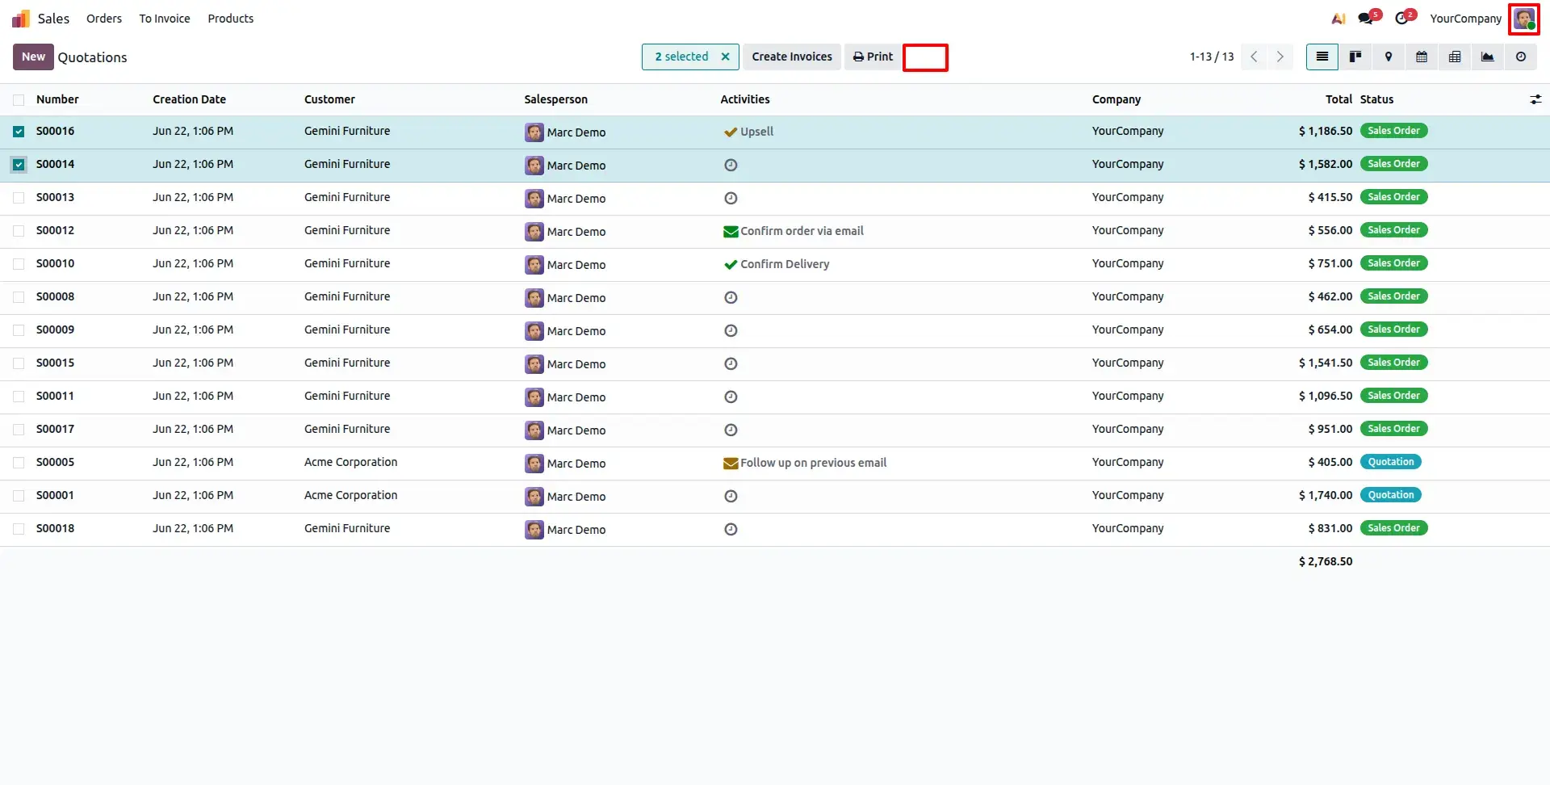
Task: Open the AI assistant icon
Action: (x=1338, y=19)
